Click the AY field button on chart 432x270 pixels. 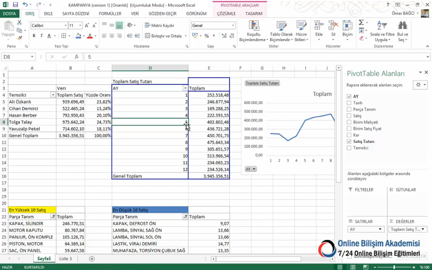251,169
